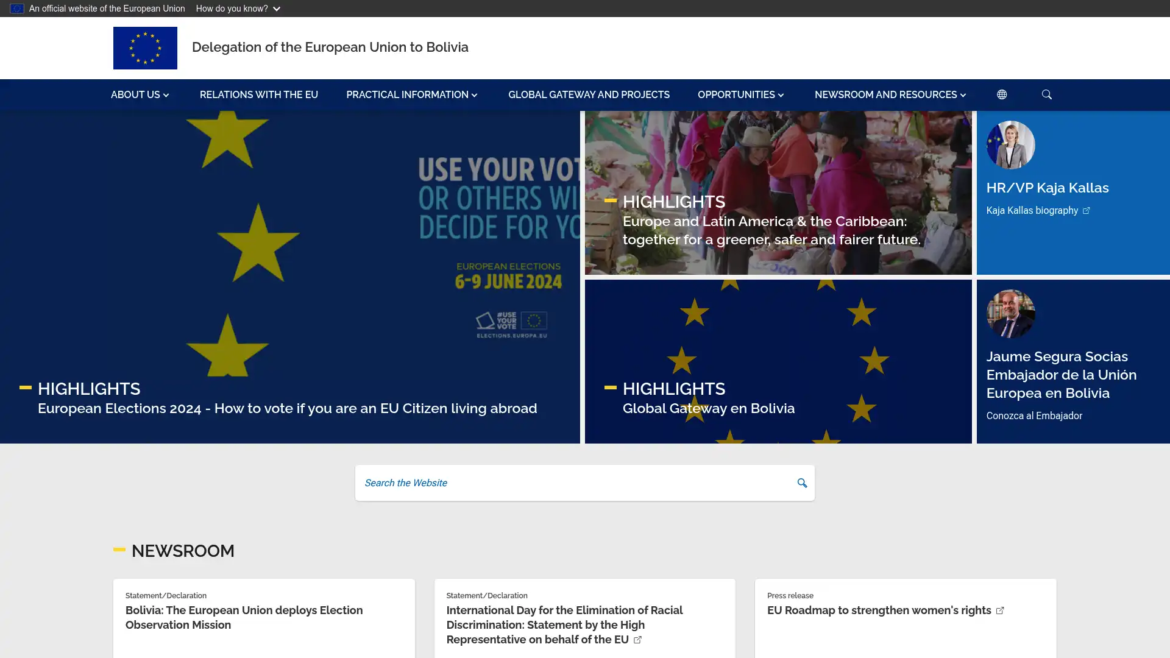1170x658 pixels.
Task: Expand the About Us menu
Action: pos(140,95)
